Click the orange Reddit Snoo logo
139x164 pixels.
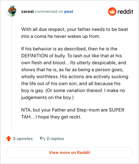coord(112,11)
